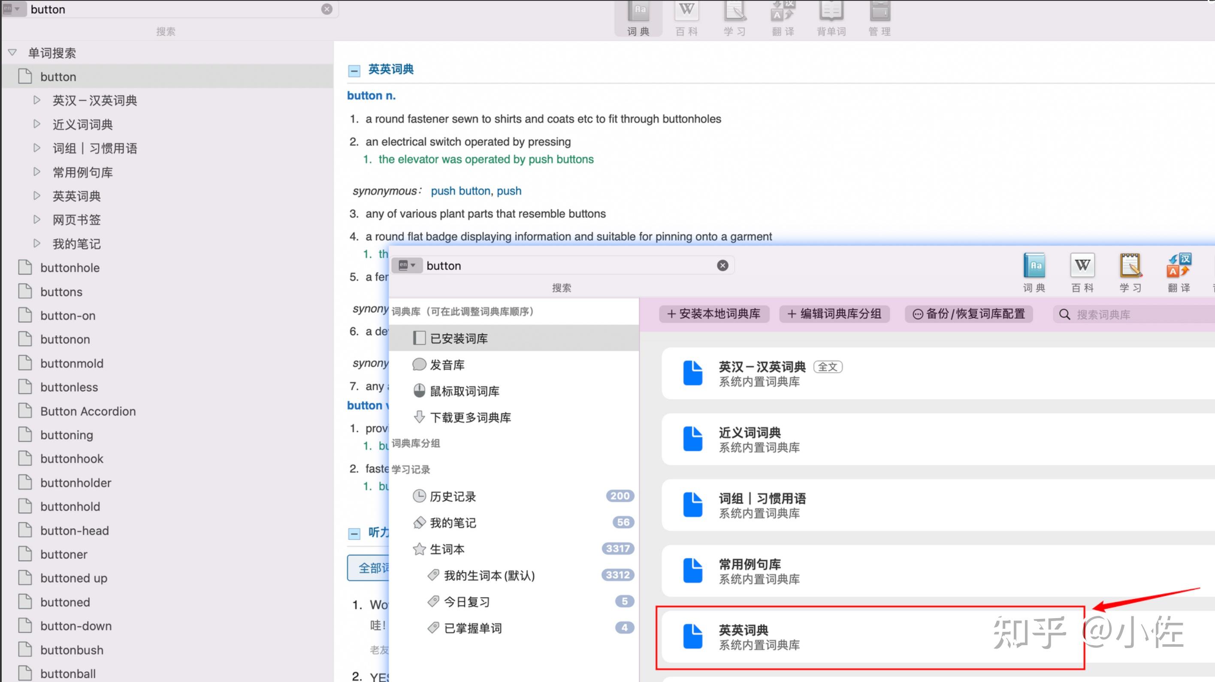Click document icon on 常用例句库 card
This screenshot has height=682, width=1215.
(692, 570)
